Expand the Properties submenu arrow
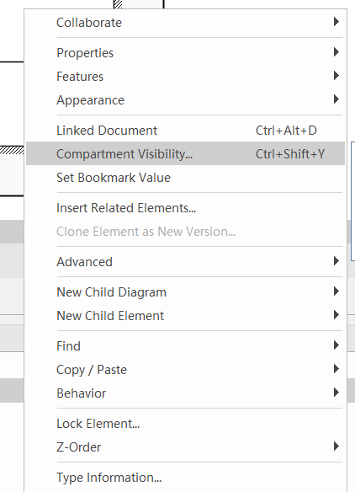This screenshot has height=492, width=355. click(x=336, y=52)
